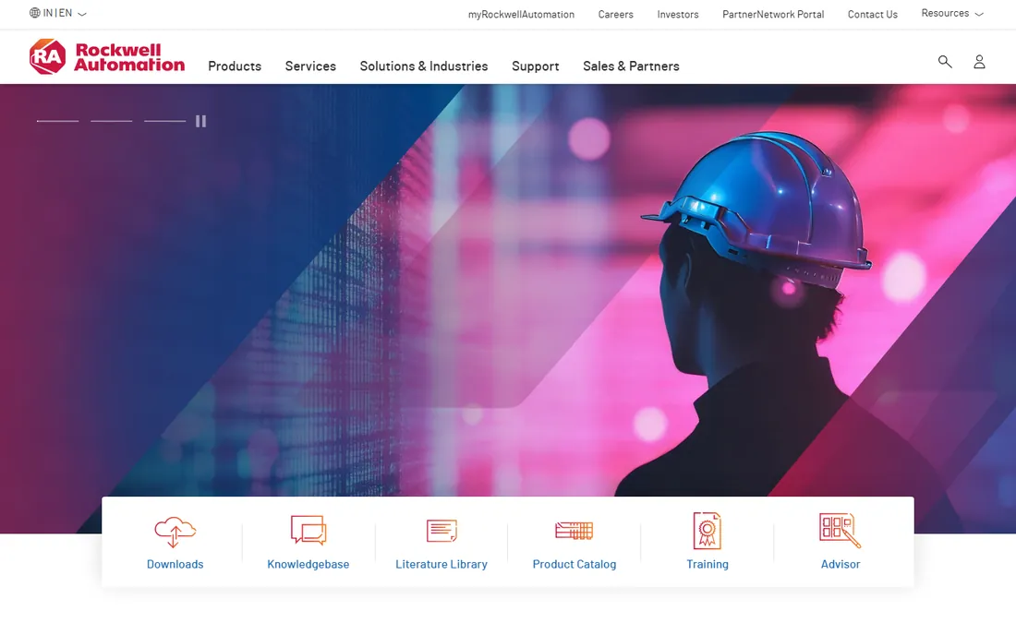Open the user account icon
The image size is (1016, 635).
[x=979, y=62]
